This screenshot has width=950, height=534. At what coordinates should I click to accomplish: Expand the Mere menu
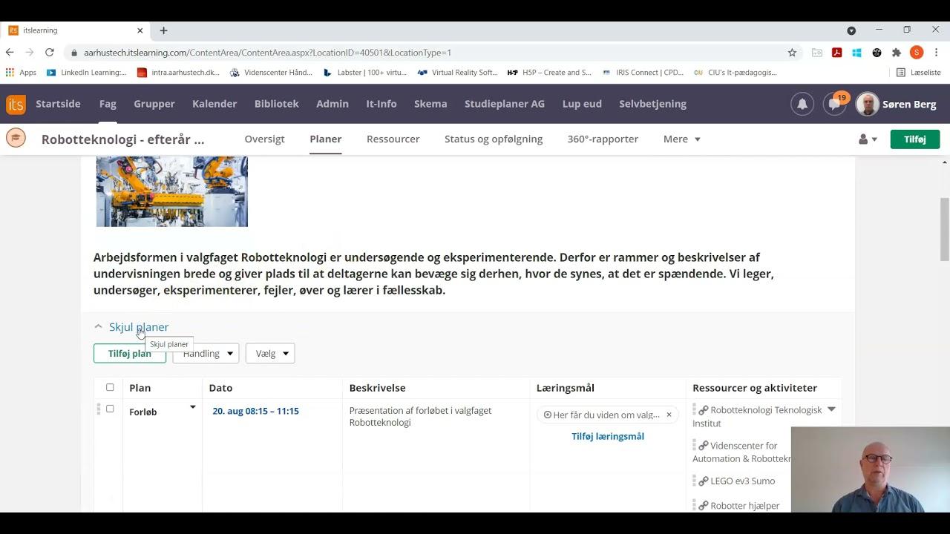(681, 139)
